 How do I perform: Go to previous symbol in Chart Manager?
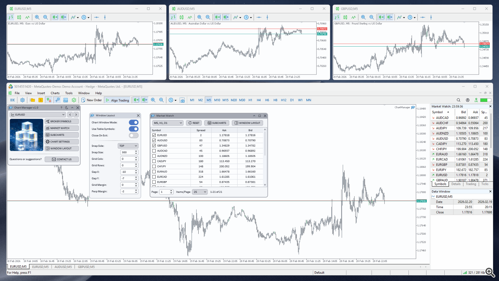pyautogui.click(x=70, y=115)
